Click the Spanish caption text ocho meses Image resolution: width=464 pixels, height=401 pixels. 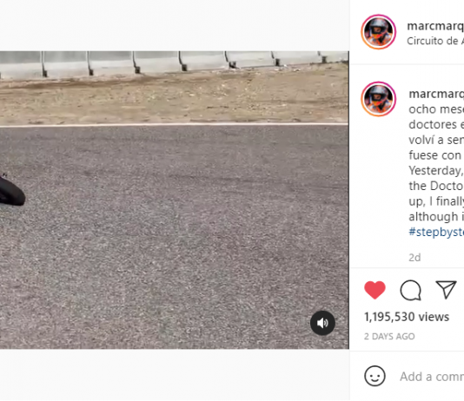(436, 109)
